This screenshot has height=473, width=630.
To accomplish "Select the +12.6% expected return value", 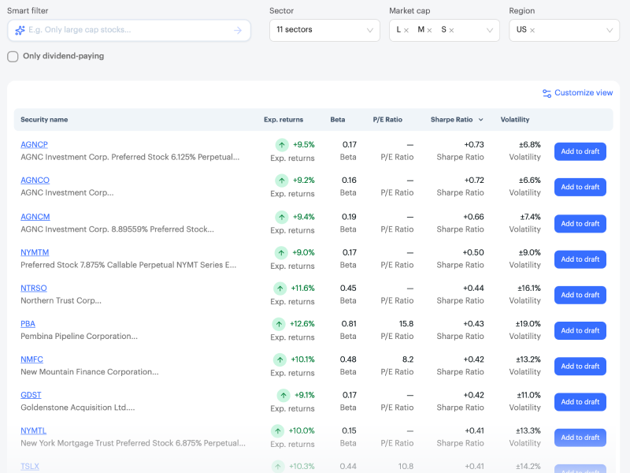I will pyautogui.click(x=302, y=324).
